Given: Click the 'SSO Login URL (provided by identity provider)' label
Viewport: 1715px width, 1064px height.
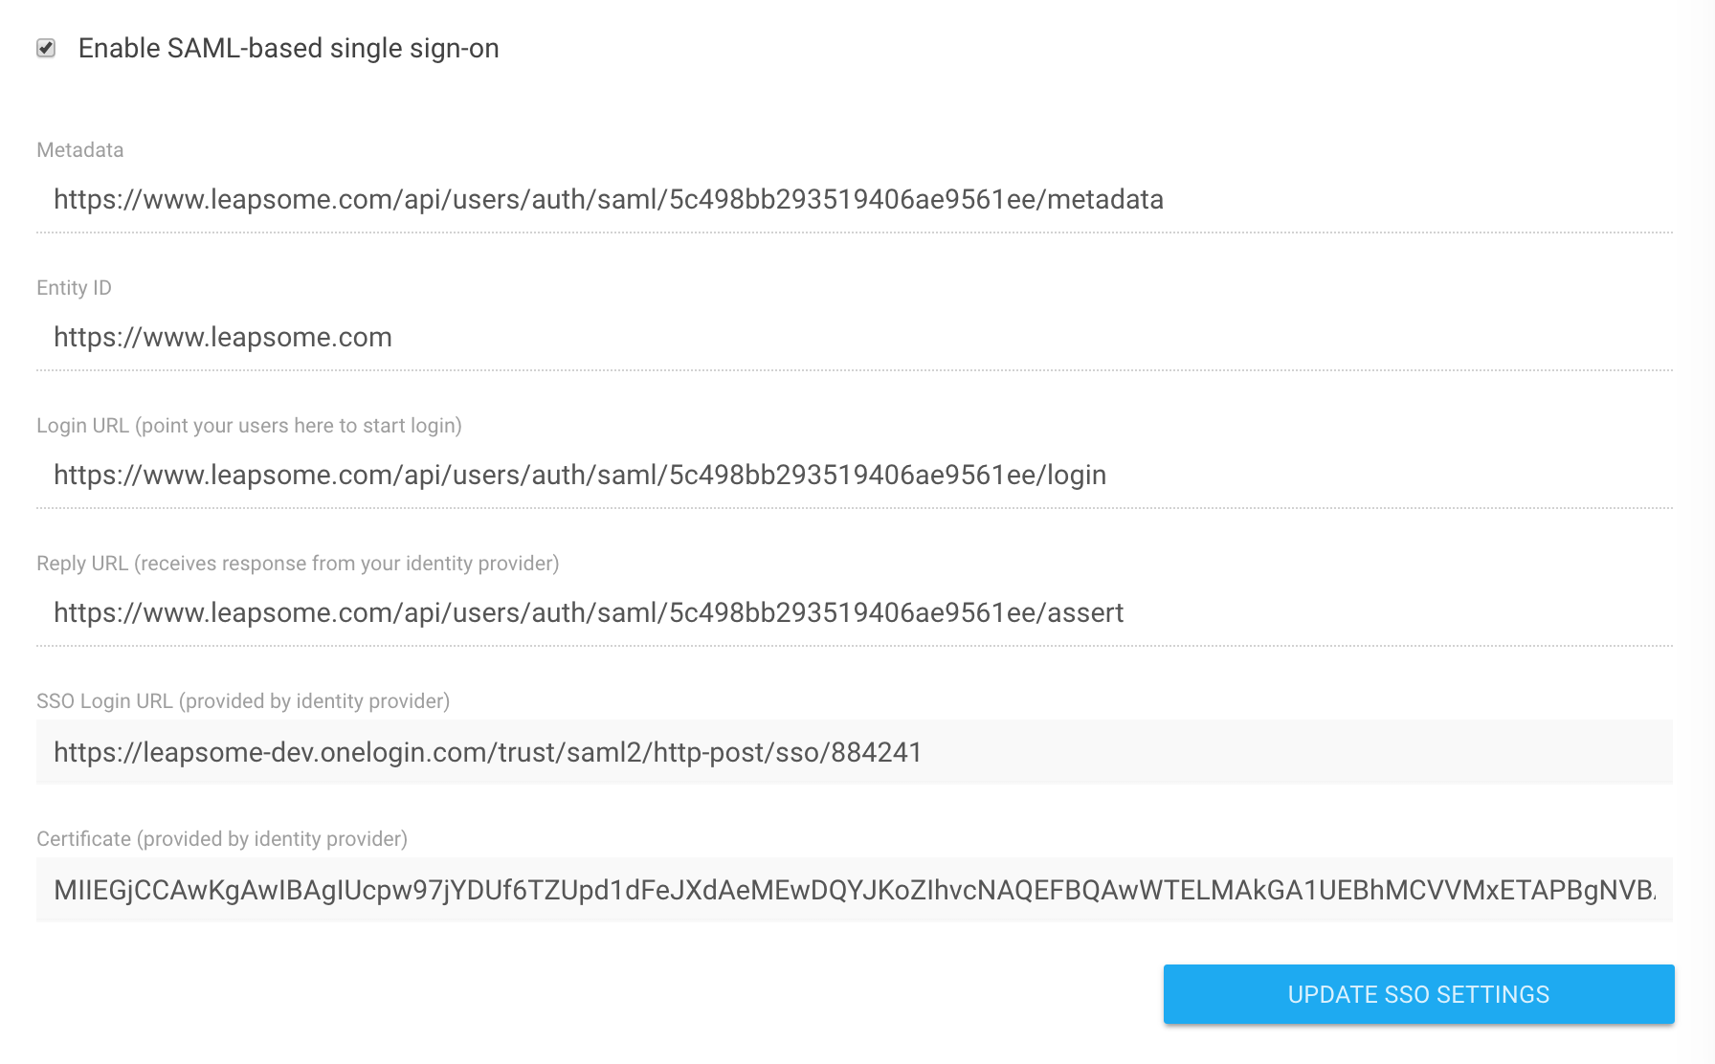Looking at the screenshot, I should [243, 701].
